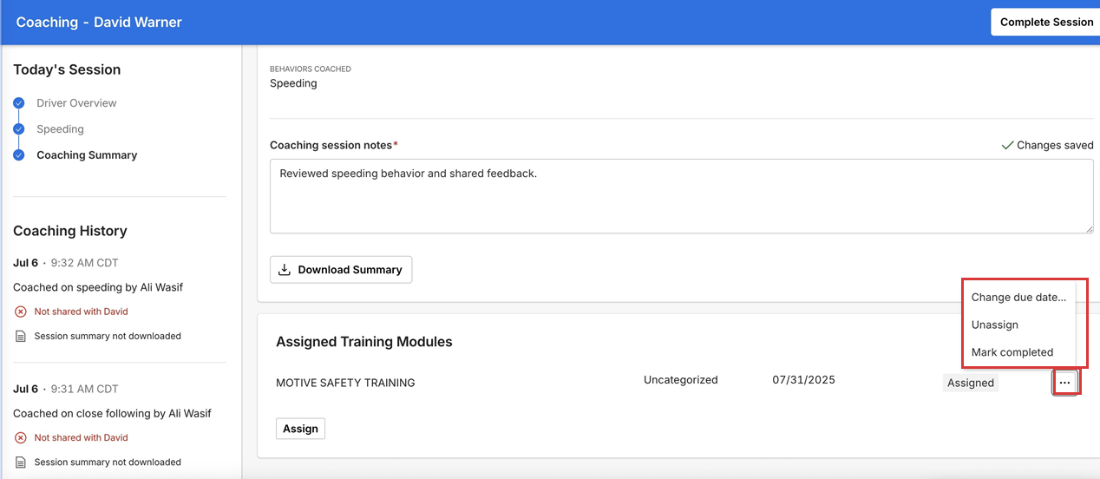Open the three-dot menu for Motive Safety Training
The width and height of the screenshot is (1100, 479).
(x=1065, y=383)
